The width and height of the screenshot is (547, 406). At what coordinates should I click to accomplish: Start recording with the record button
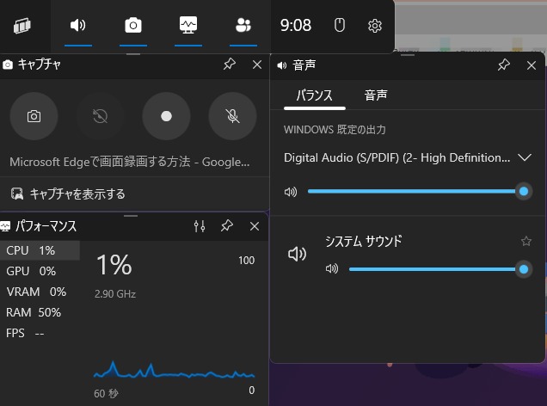coord(166,116)
